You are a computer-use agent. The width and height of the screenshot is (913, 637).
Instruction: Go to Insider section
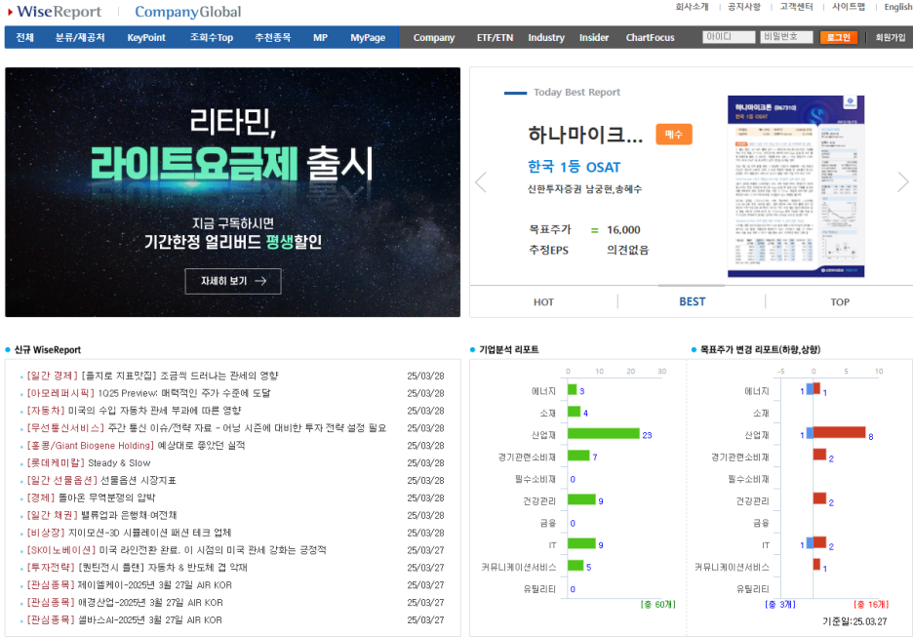(594, 37)
